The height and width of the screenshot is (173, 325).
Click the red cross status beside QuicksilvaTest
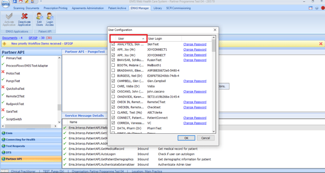pyautogui.click(x=3, y=87)
